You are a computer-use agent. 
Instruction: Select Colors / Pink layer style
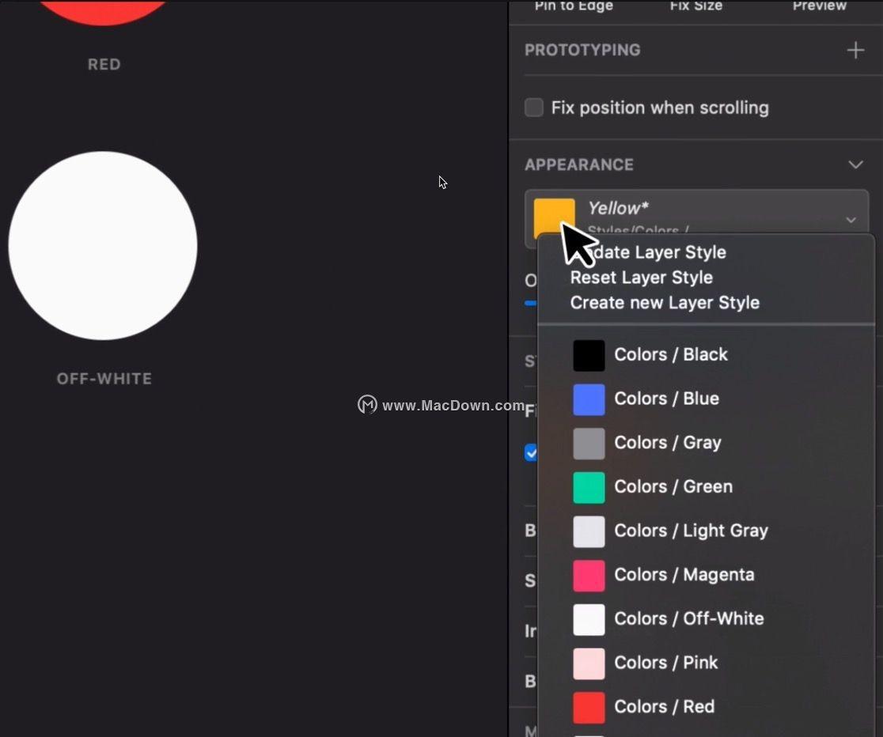707,663
